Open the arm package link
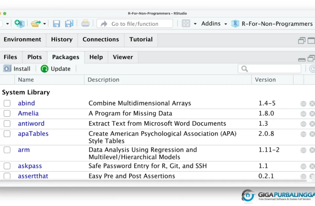This screenshot has width=315, height=206. tap(24, 150)
